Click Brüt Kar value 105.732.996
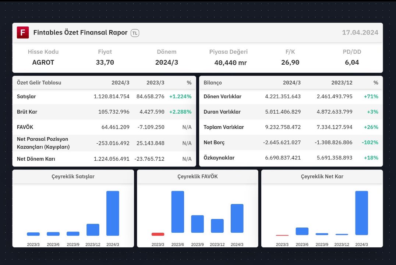 click(114, 112)
